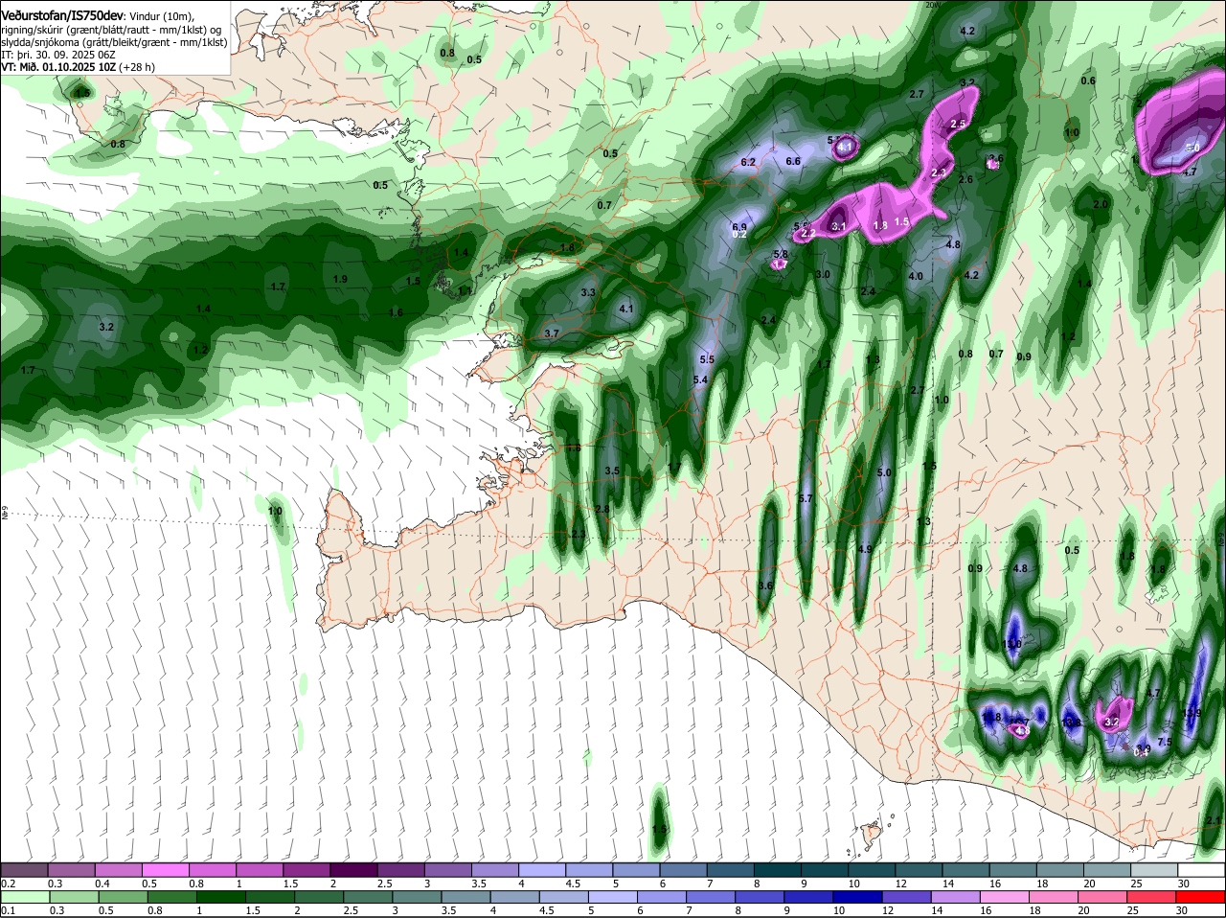Click the 5.7 value on the rain streak
Screen dimensions: 1226x918
click(x=806, y=498)
